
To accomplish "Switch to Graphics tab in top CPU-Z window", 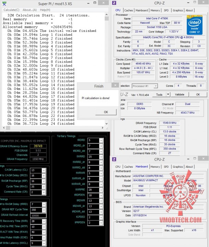I will [178, 10].
